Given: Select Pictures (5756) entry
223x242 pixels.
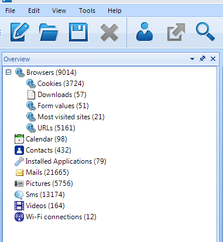Looking at the screenshot, I should tap(49, 184).
